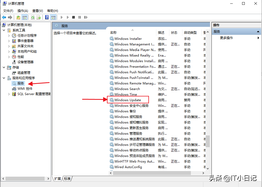The height and width of the screenshot is (187, 262).
Task: Click the Restart Service toolbar icon
Action: [86, 17]
